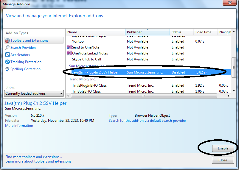Open Learn more about toolbars and extensions
239x170 pixels.
pyautogui.click(x=38, y=161)
